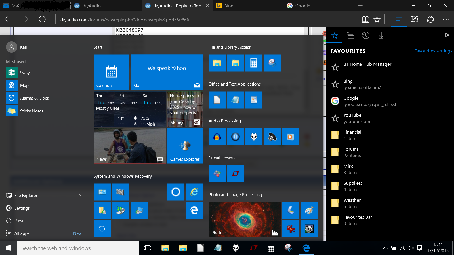Viewport: 454px width, 255px height.
Task: Open the Photos live tile
Action: tap(245, 220)
